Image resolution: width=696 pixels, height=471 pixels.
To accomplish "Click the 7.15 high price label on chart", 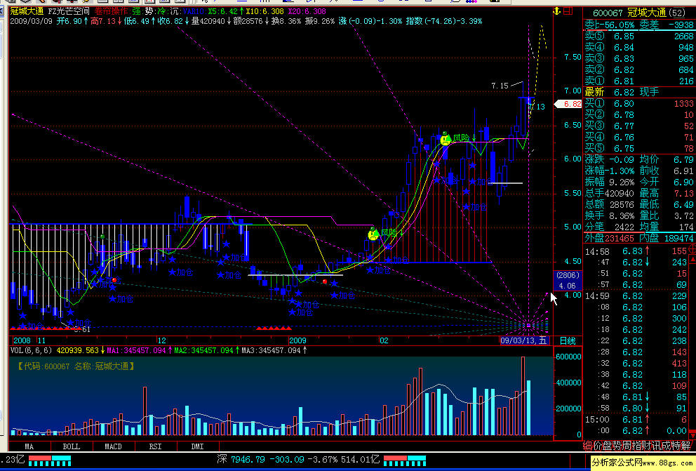I will (x=500, y=86).
